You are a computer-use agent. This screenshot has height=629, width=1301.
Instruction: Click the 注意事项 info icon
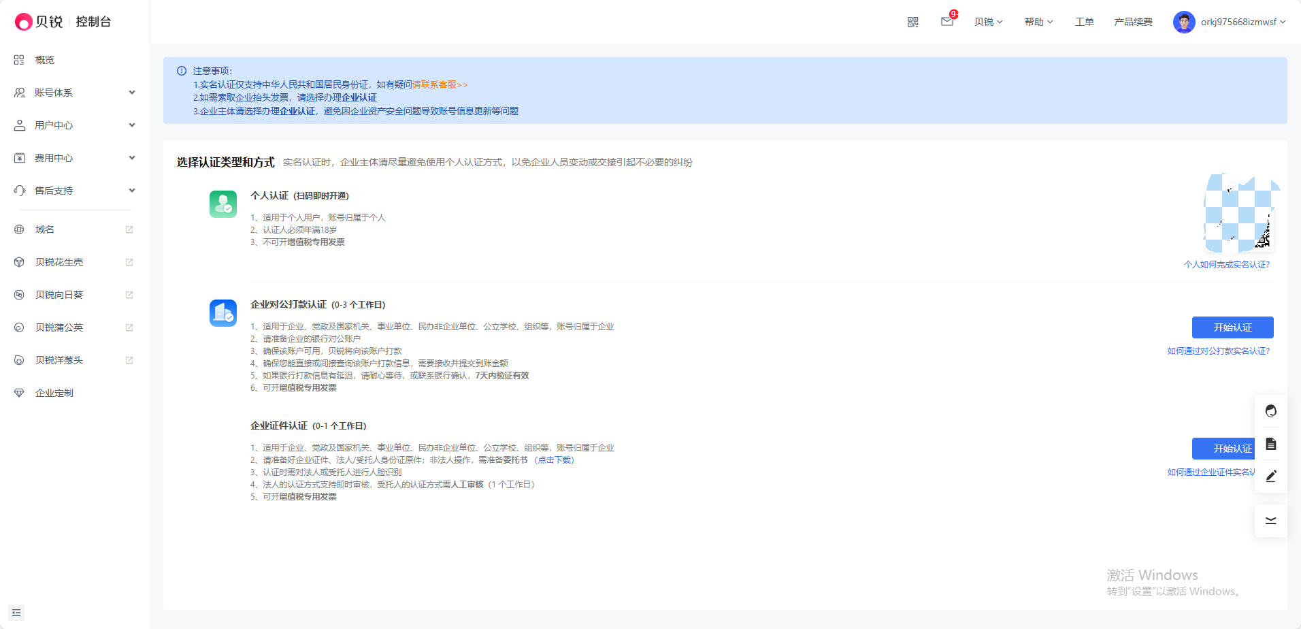click(182, 71)
